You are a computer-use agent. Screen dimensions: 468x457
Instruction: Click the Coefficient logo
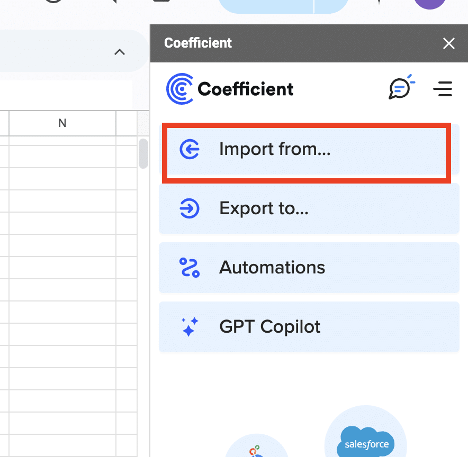click(230, 89)
